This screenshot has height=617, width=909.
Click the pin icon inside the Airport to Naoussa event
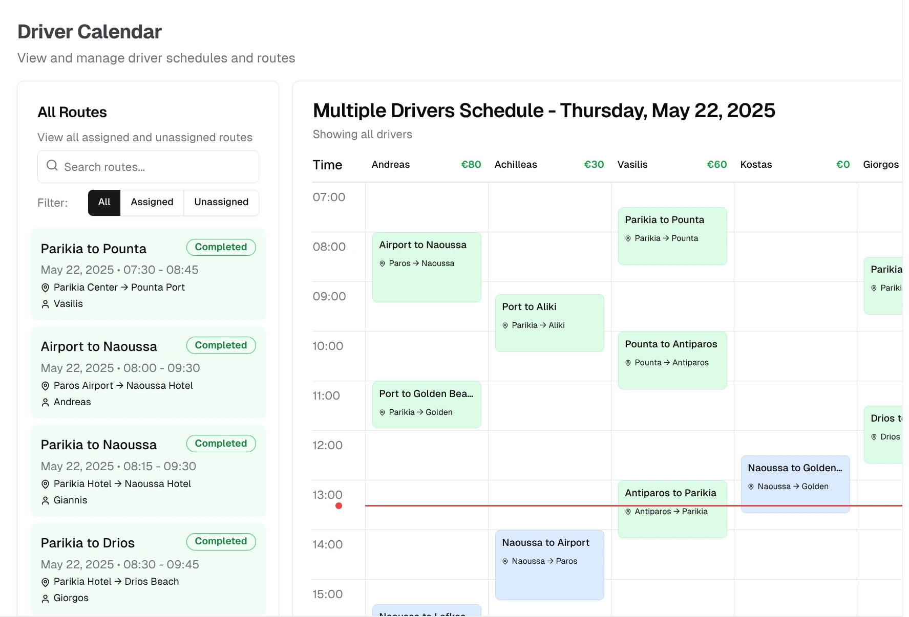click(x=382, y=263)
